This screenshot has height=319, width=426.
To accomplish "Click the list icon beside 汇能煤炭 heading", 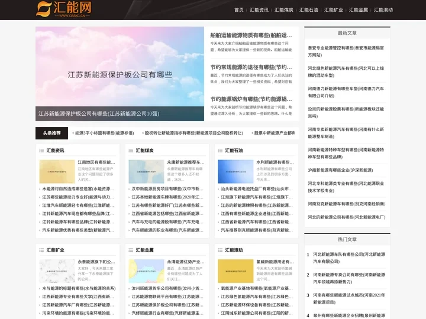I will (131, 151).
